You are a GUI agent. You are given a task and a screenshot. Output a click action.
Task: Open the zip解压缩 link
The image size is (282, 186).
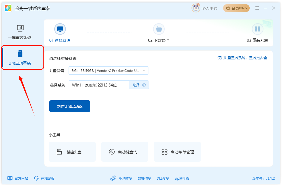[x=182, y=179]
